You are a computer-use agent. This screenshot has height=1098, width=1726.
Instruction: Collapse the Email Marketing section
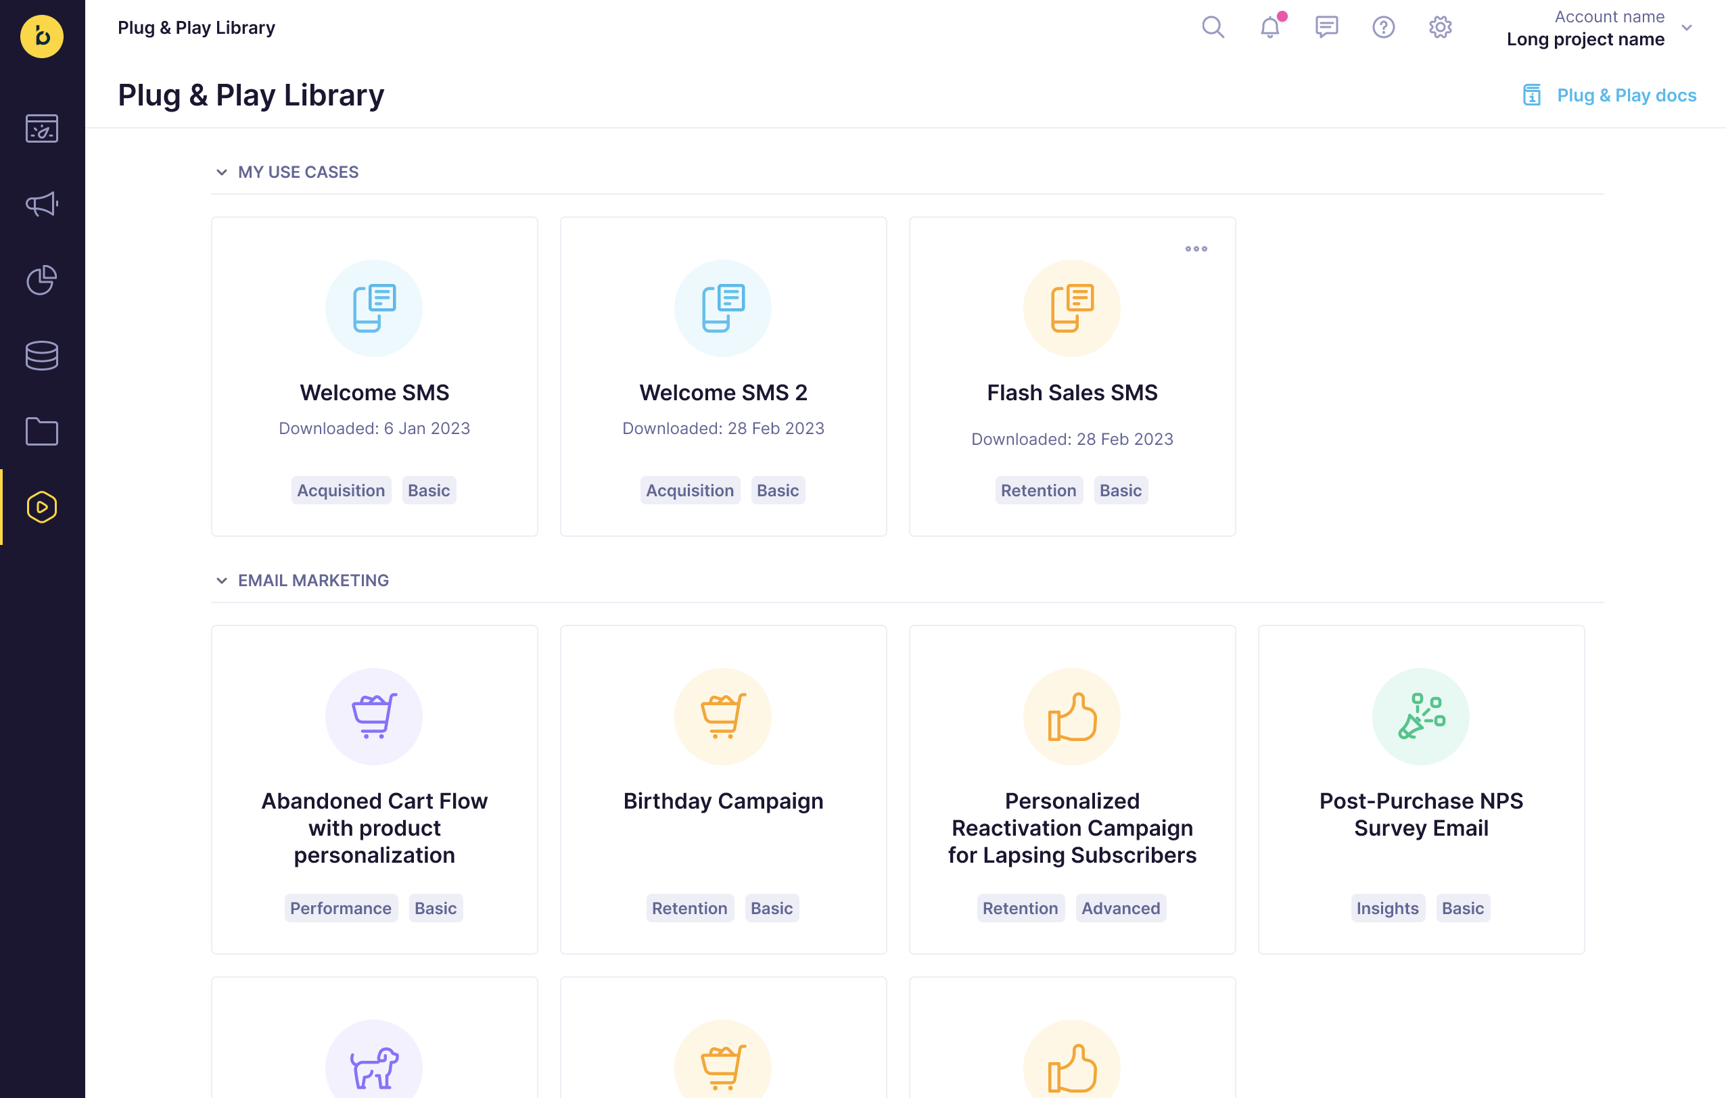click(221, 581)
